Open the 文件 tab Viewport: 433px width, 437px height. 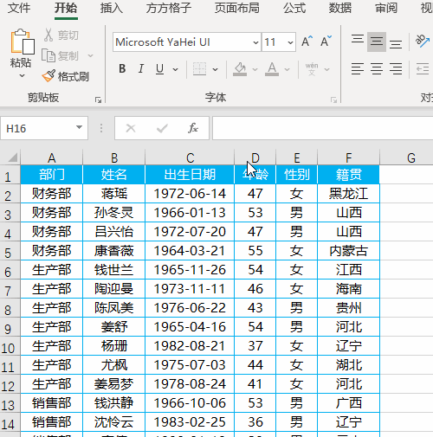click(19, 8)
